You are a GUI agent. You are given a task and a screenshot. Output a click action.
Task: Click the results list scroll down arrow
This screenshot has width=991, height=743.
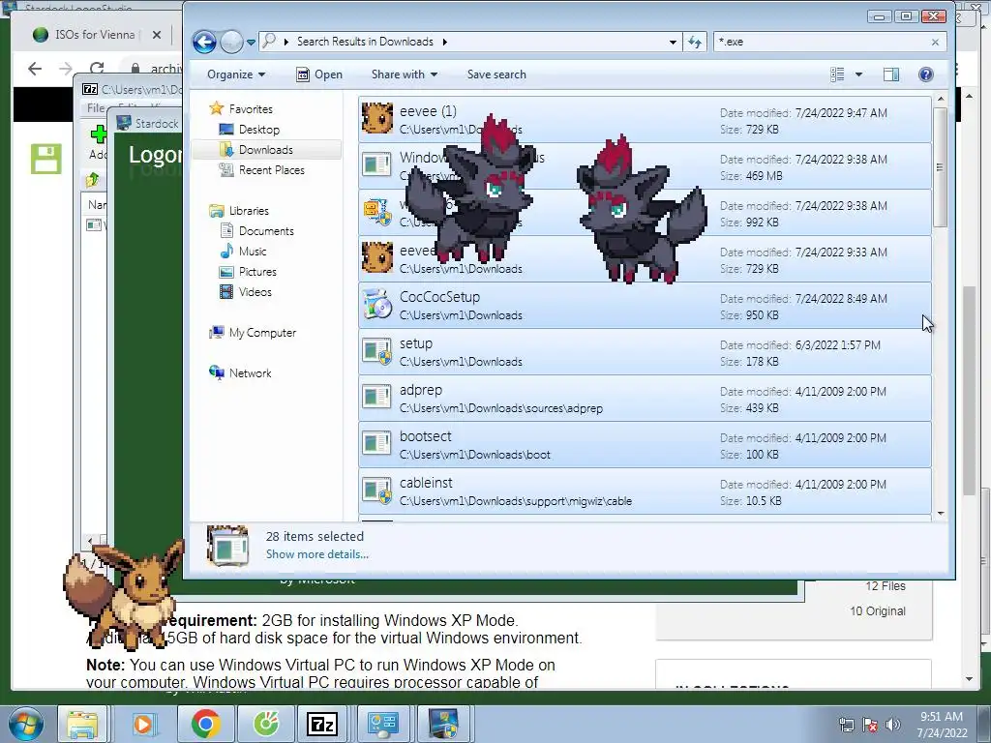tap(941, 514)
